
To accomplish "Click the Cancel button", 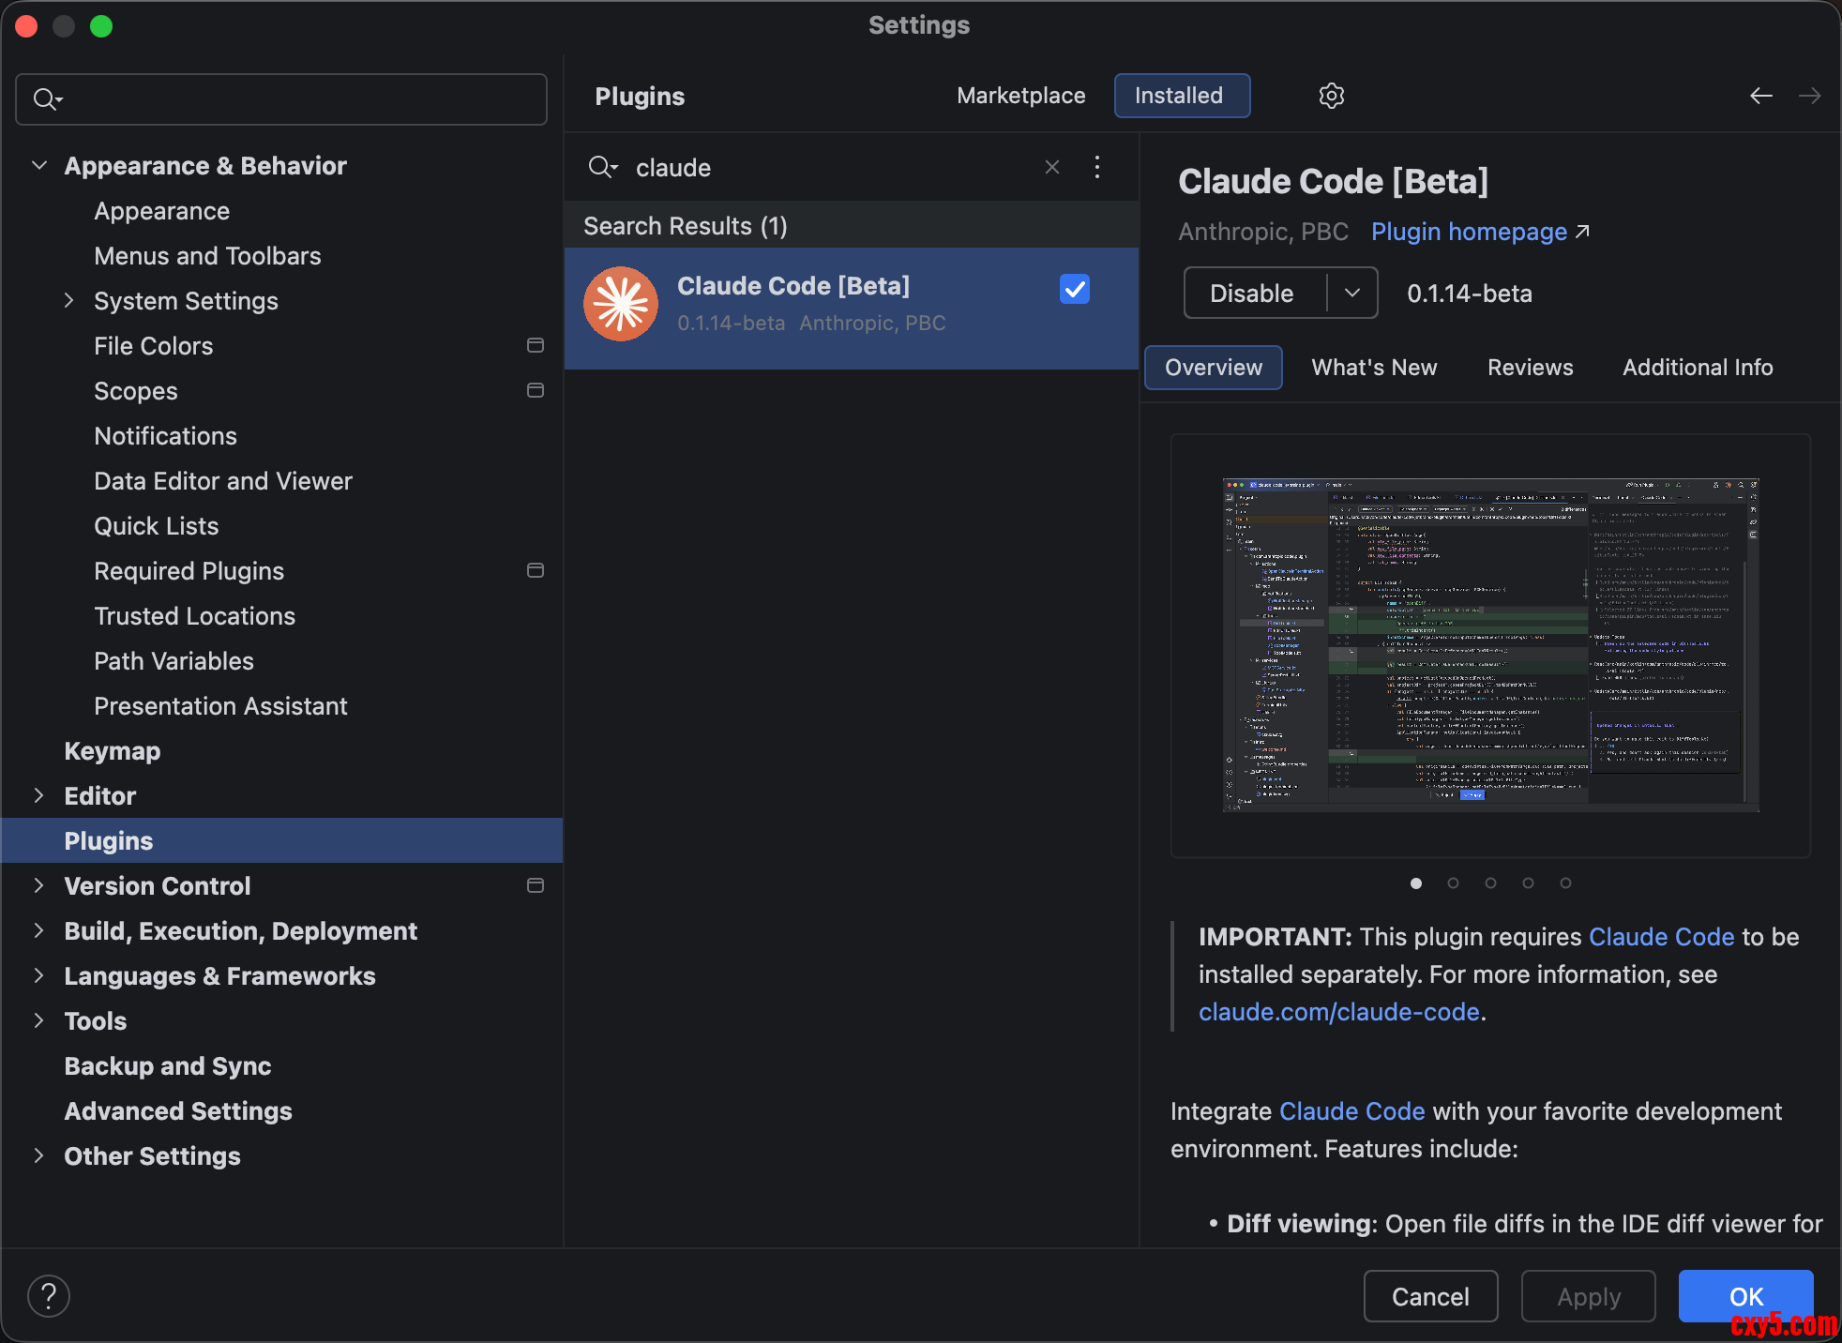I will click(1429, 1296).
